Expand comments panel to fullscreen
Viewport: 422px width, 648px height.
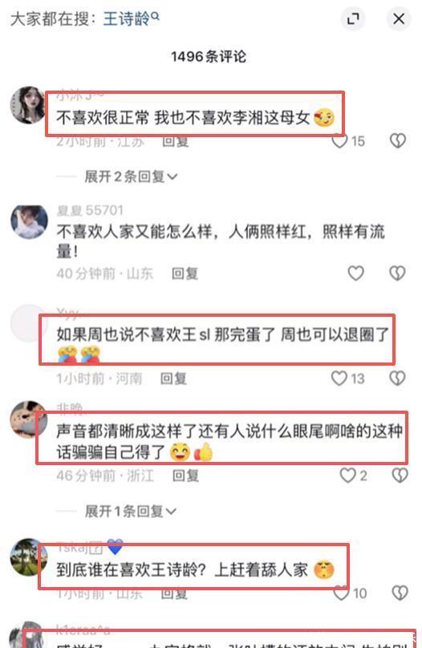(352, 18)
